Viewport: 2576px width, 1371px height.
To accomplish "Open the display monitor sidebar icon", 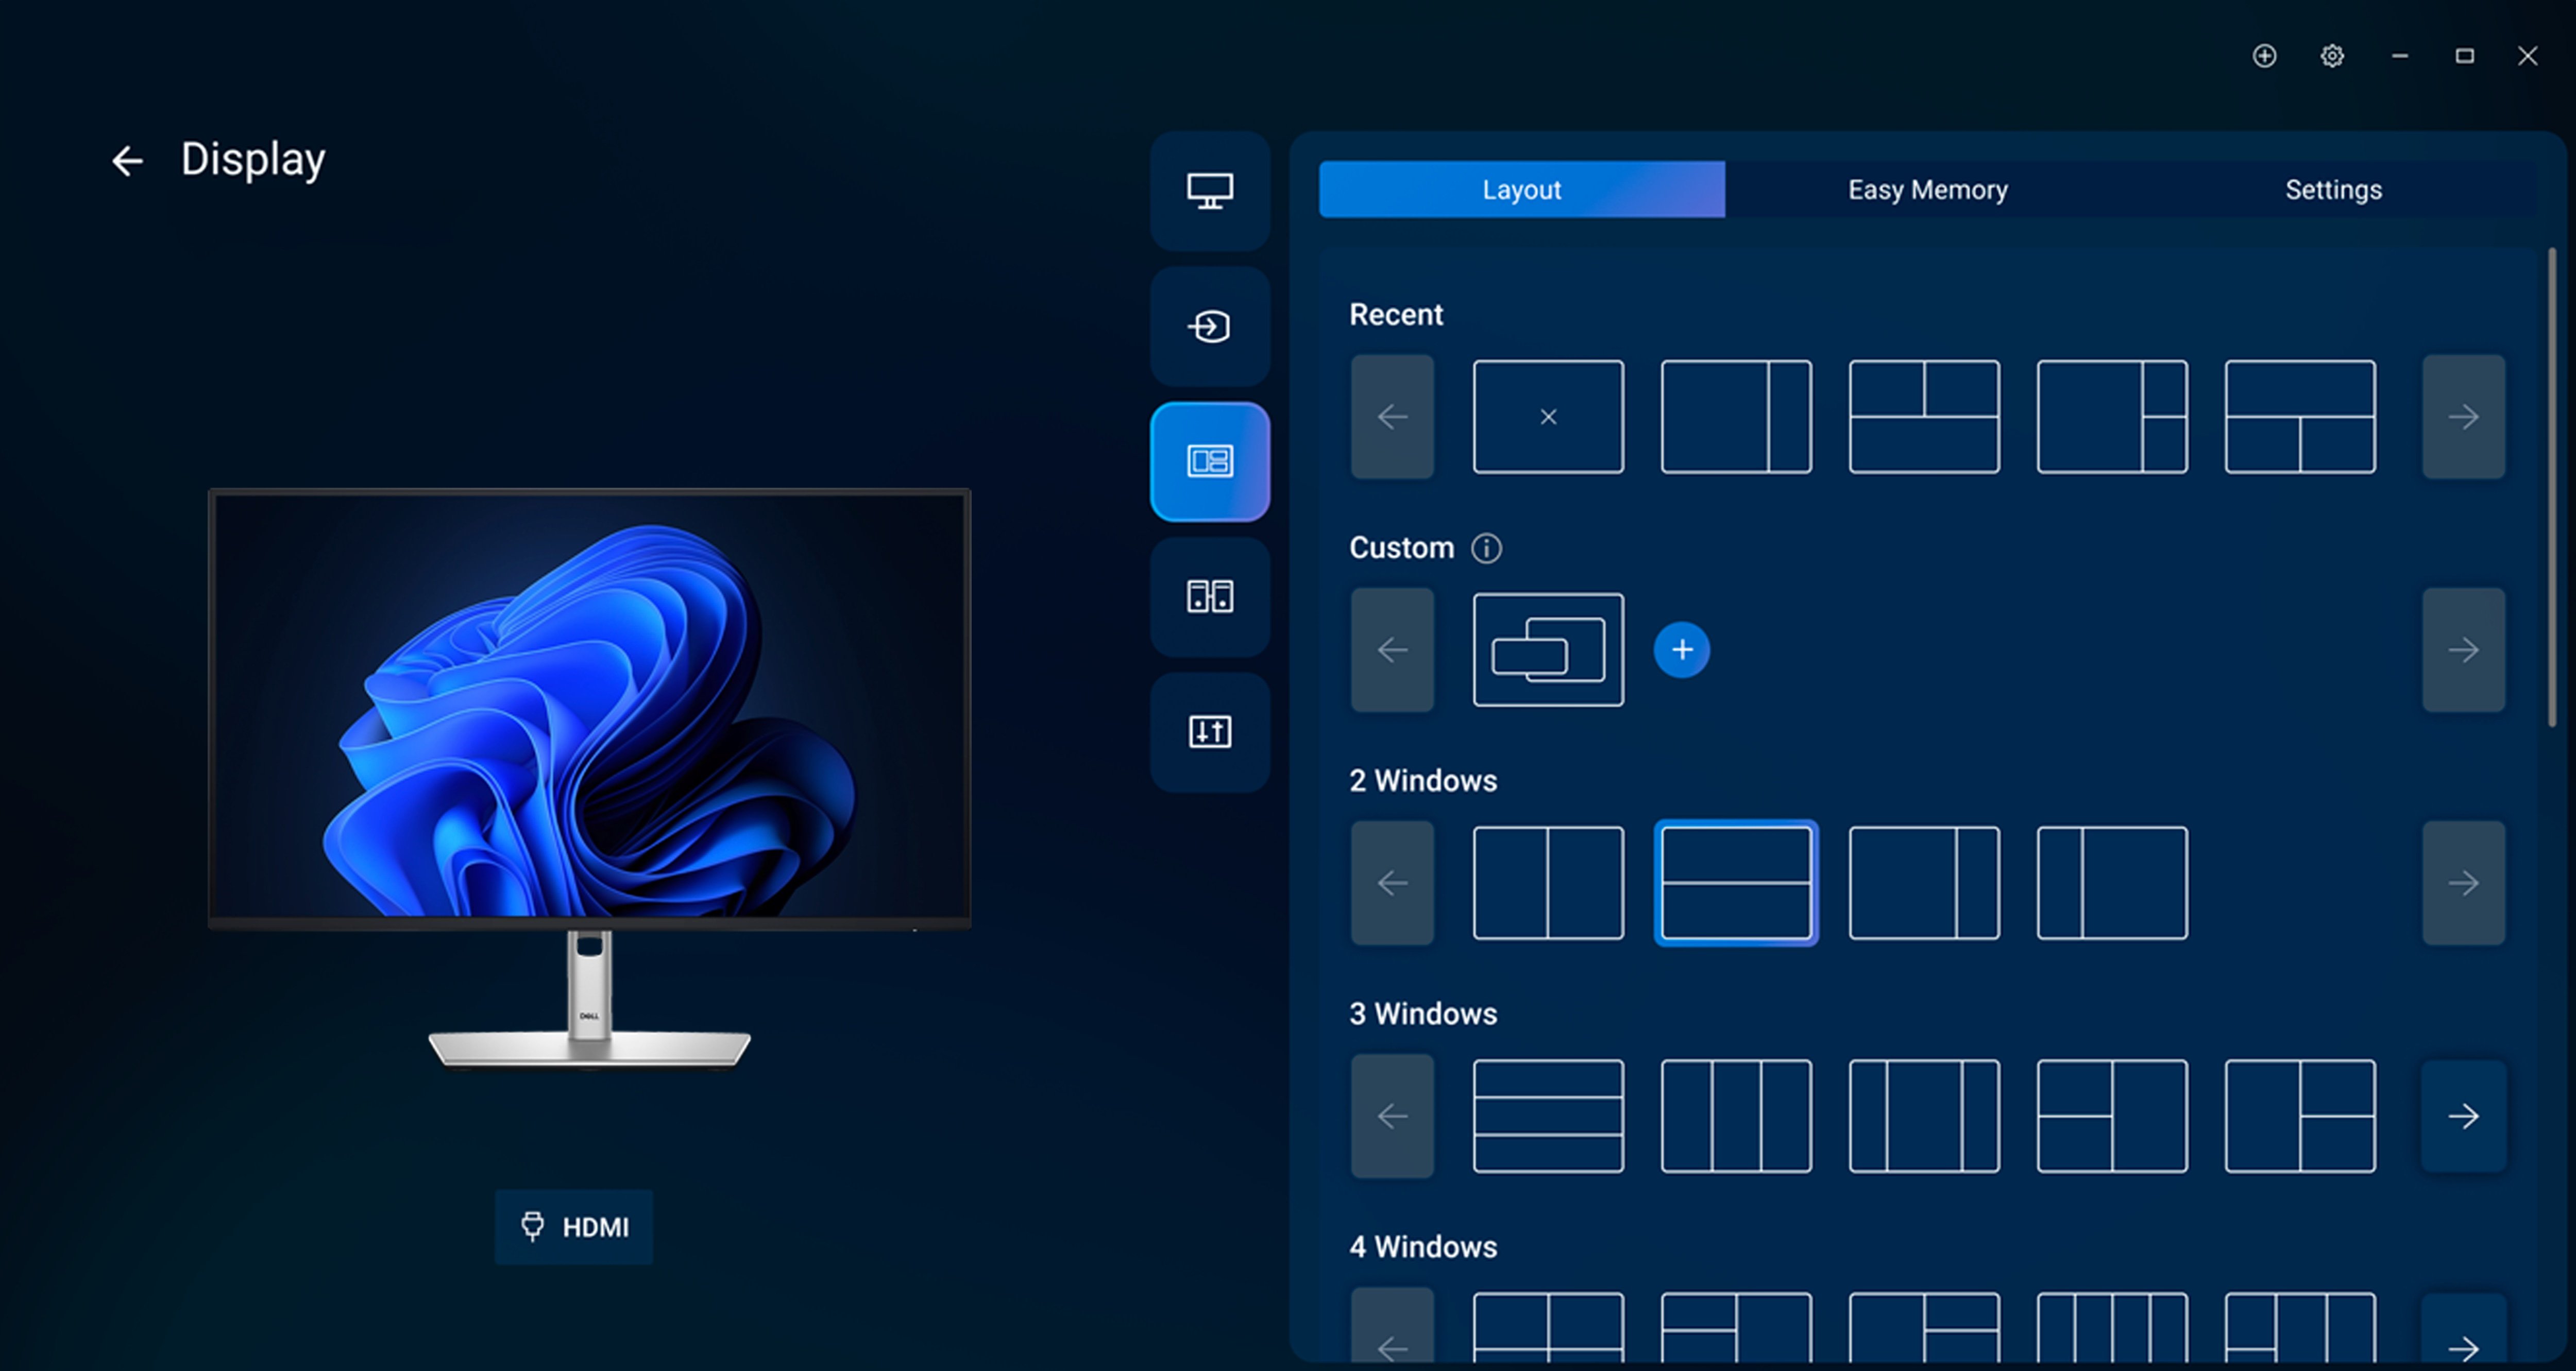I will click(1209, 190).
